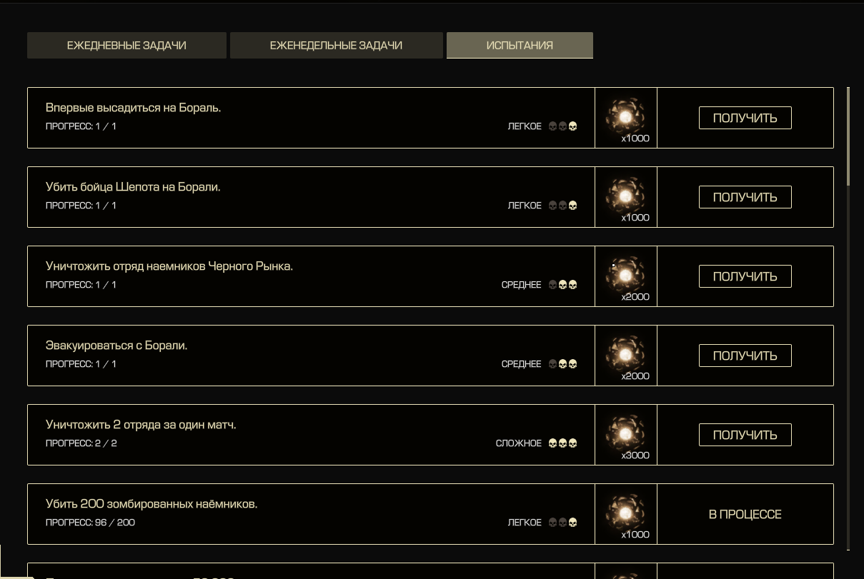This screenshot has width=864, height=579.
Task: Click Получить for Убить бойца Шепота
Action: (745, 197)
